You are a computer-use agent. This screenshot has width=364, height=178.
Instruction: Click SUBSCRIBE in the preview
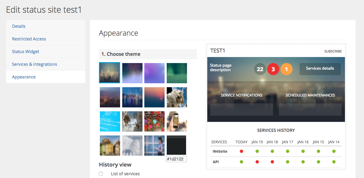[333, 51]
